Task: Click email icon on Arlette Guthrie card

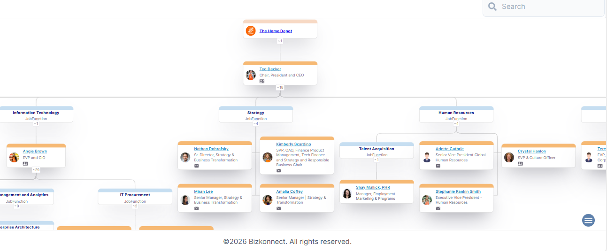Action: coord(438,166)
